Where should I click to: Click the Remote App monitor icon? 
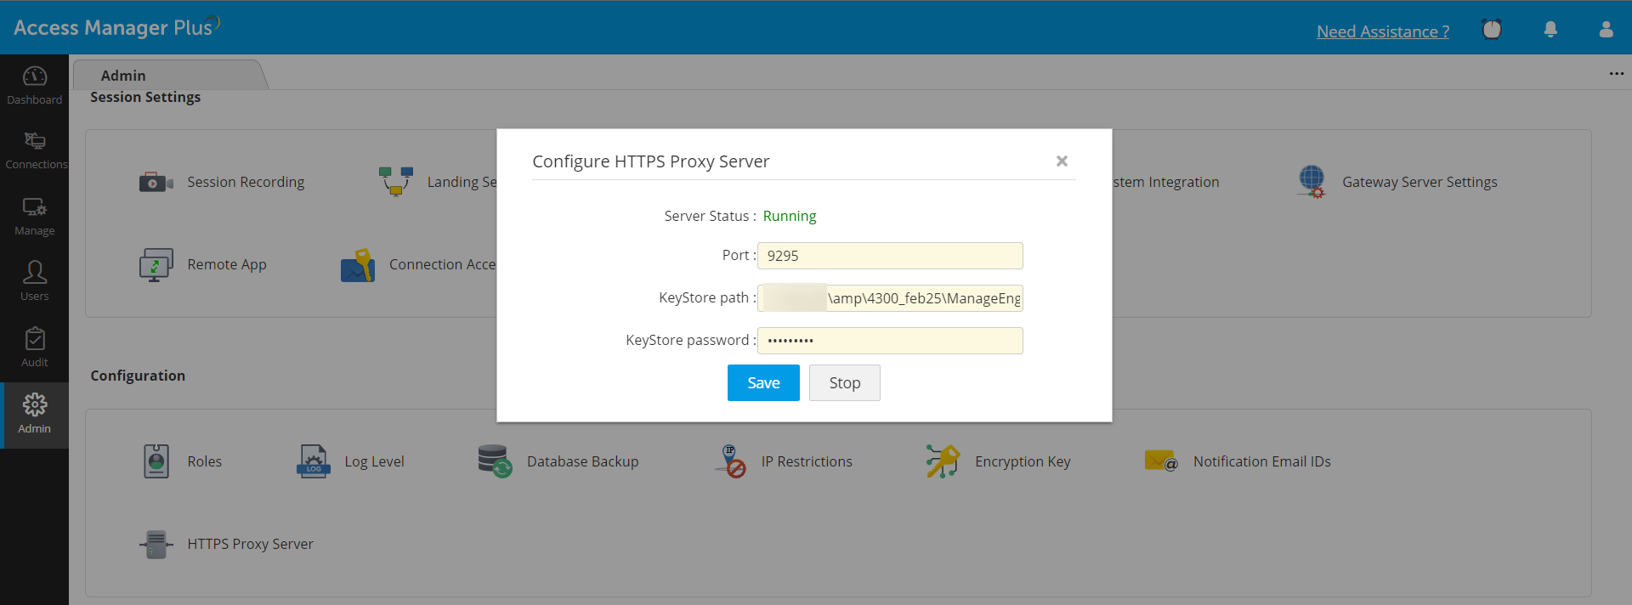point(156,265)
